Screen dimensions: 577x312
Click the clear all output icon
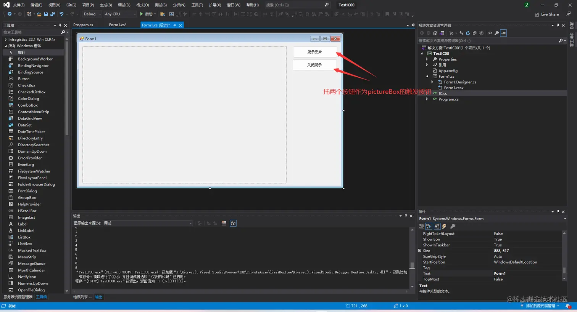[224, 223]
